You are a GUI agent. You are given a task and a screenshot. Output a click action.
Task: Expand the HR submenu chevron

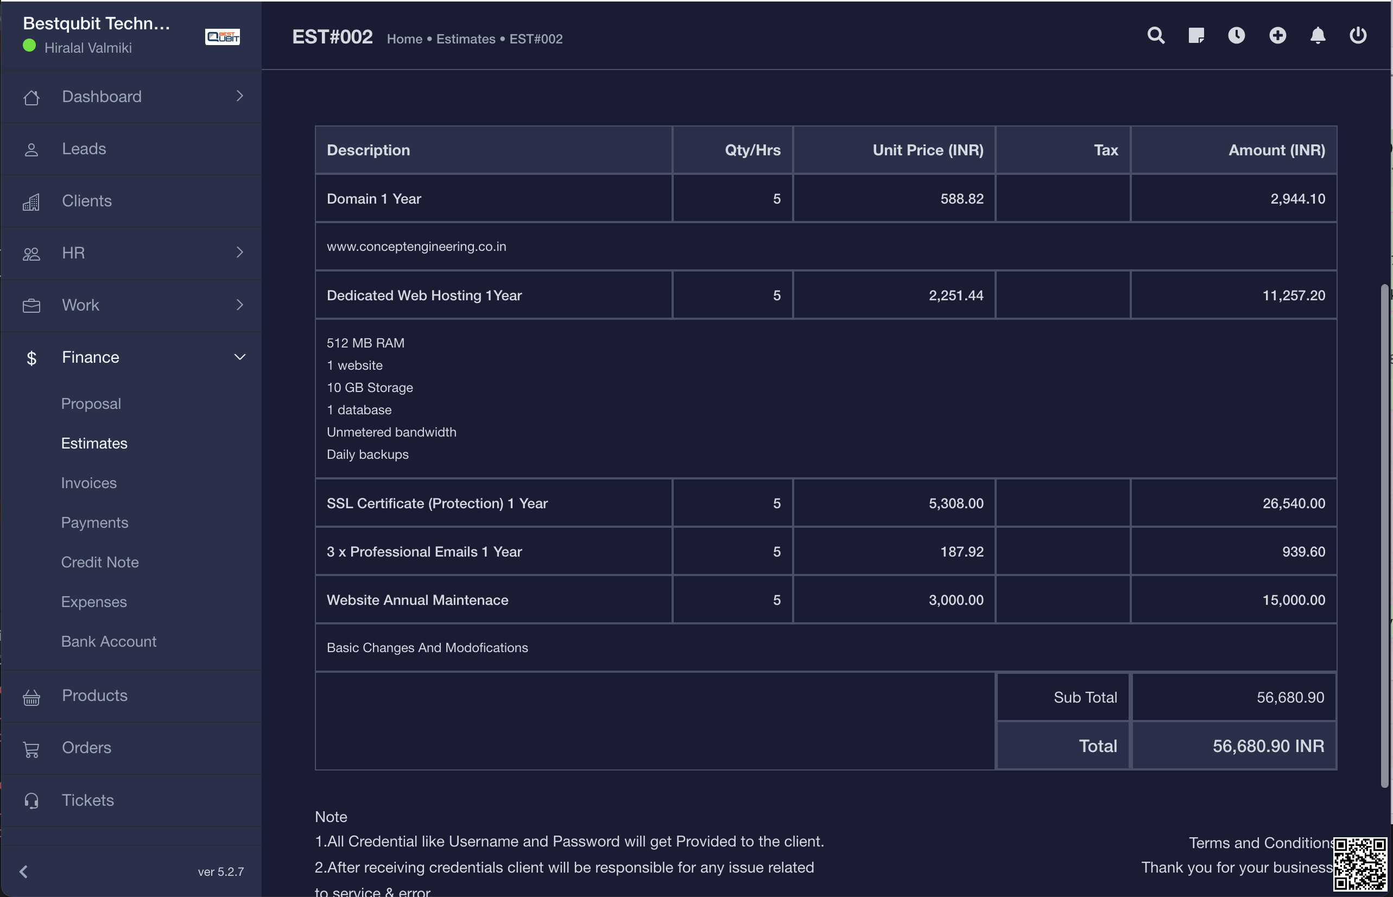[x=239, y=252]
